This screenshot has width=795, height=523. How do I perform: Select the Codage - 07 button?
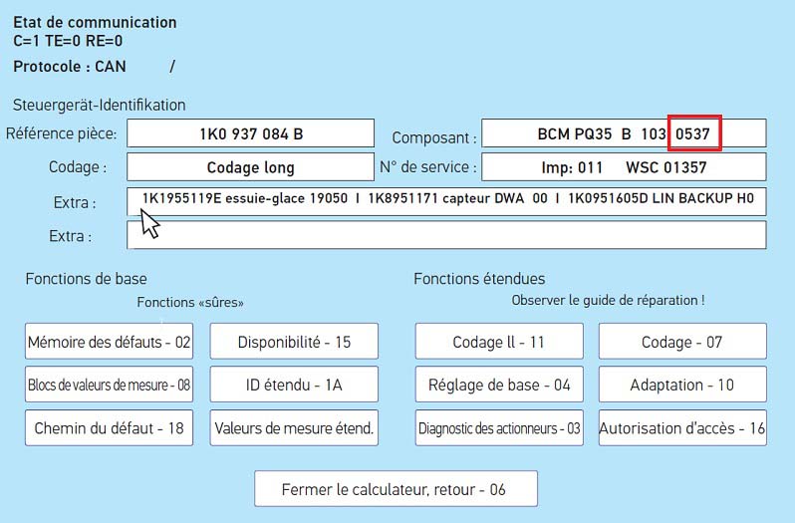[682, 342]
